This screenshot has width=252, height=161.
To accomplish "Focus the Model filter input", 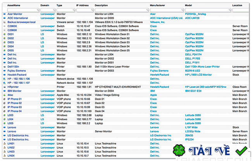I will click(208, 10).
